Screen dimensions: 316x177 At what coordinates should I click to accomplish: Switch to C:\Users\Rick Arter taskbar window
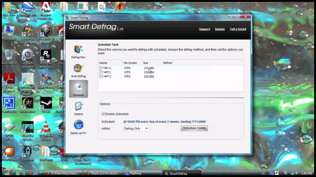pos(63,173)
